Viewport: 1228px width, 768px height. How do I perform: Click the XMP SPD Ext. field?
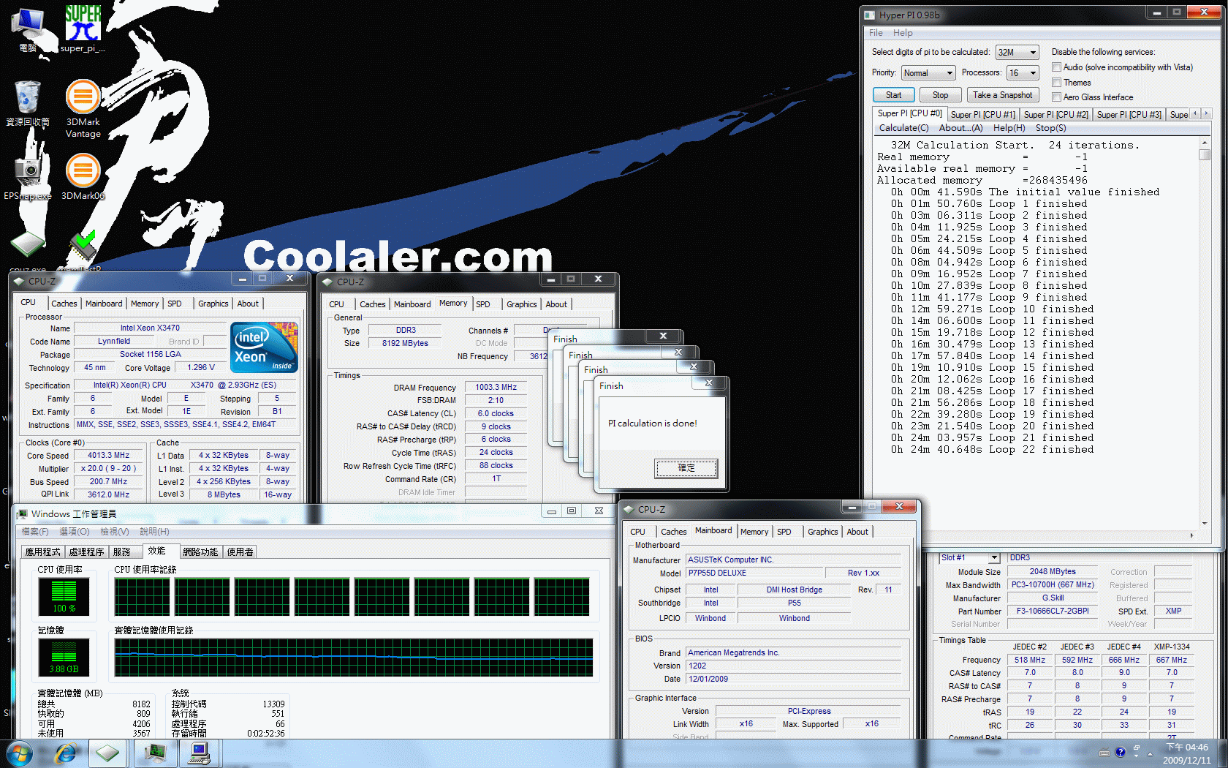pyautogui.click(x=1173, y=611)
